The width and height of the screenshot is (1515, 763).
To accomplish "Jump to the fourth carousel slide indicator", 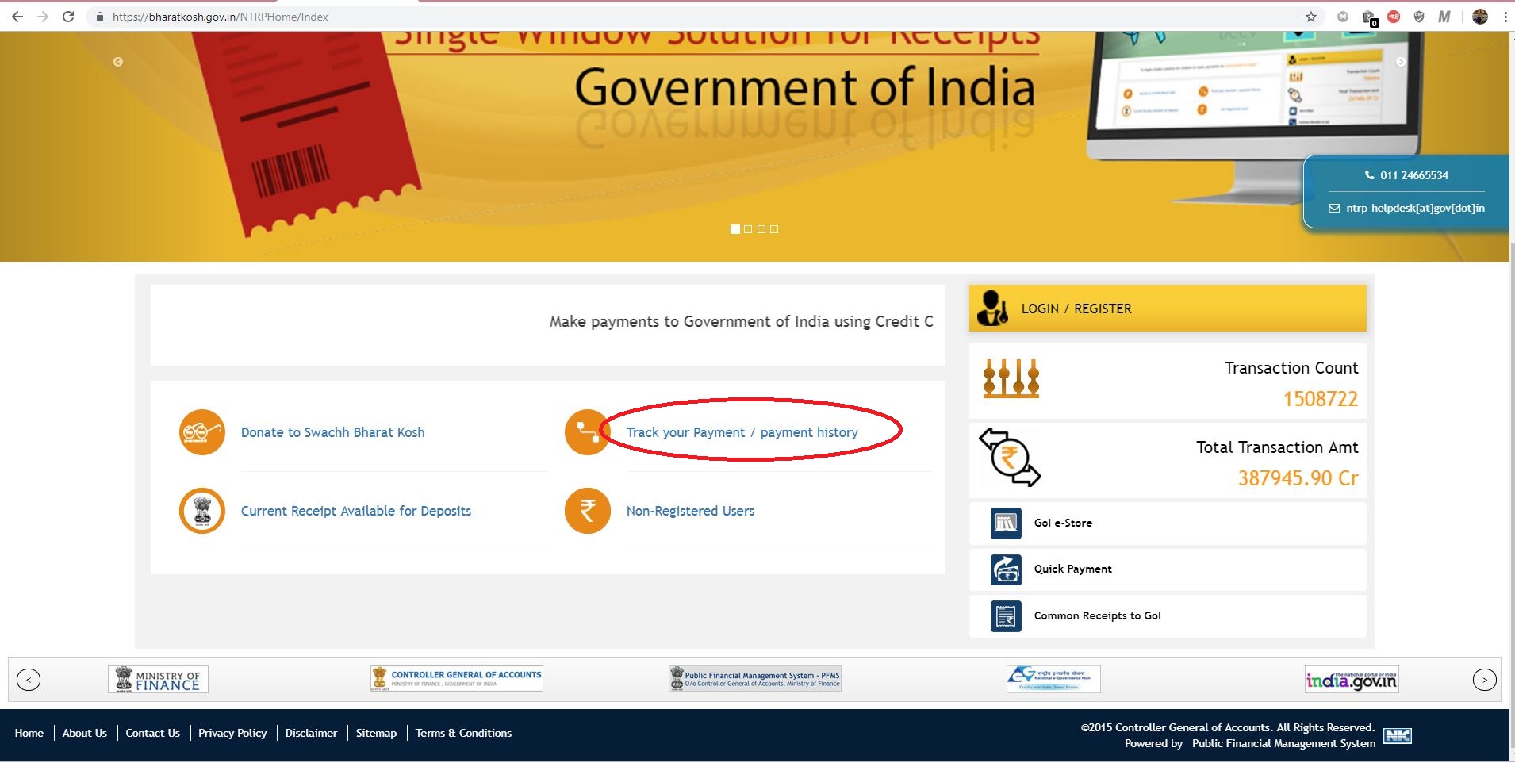I will tap(774, 229).
